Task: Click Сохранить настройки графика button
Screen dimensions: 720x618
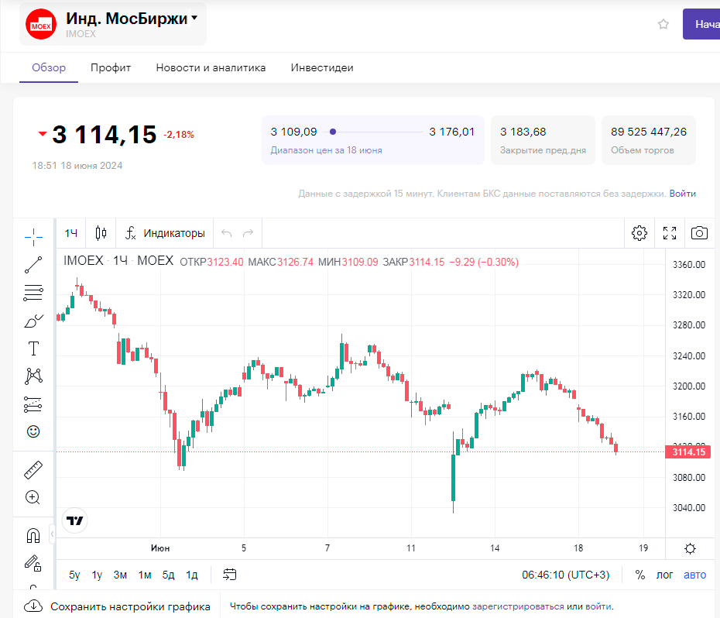Action: click(118, 606)
